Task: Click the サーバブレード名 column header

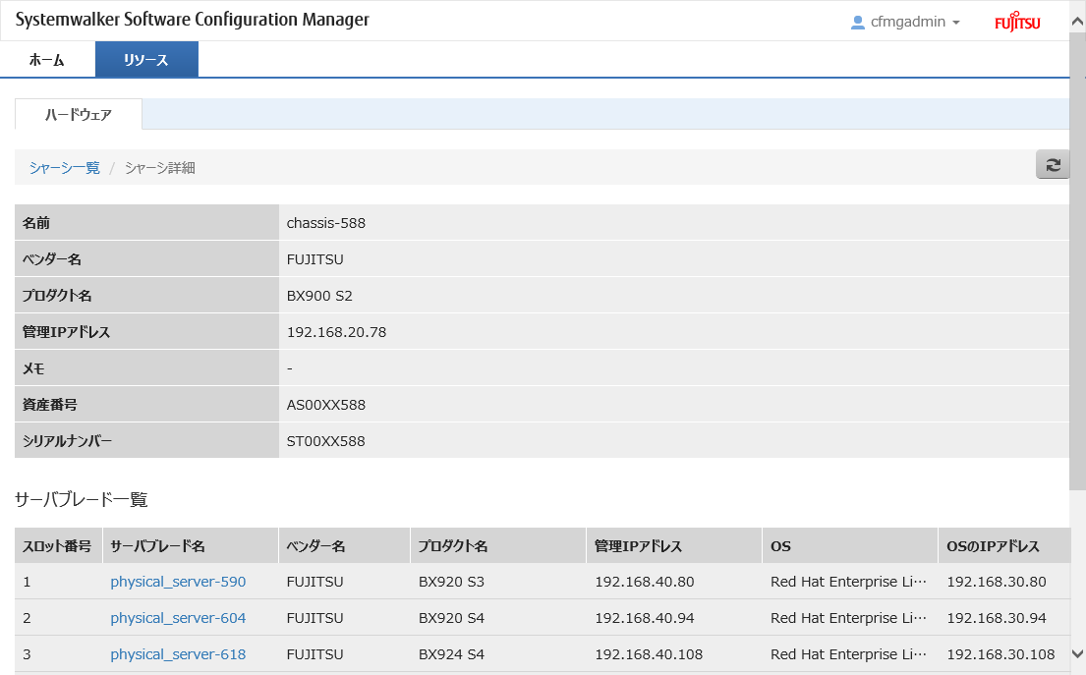Action: pos(191,545)
